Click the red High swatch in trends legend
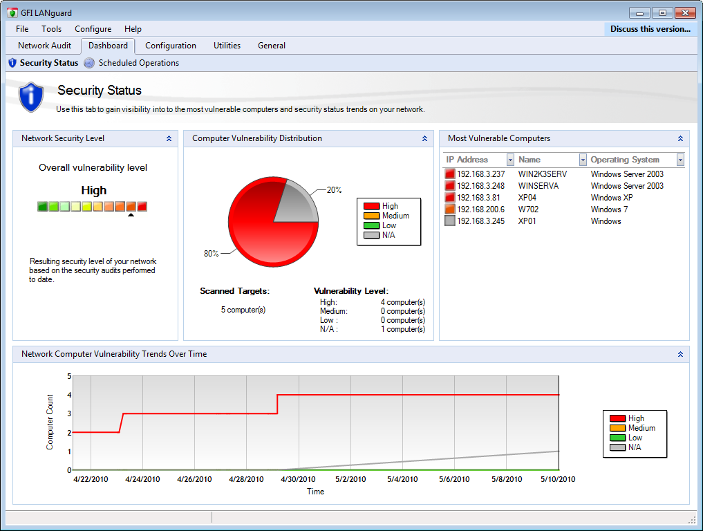This screenshot has height=531, width=703. click(x=617, y=418)
